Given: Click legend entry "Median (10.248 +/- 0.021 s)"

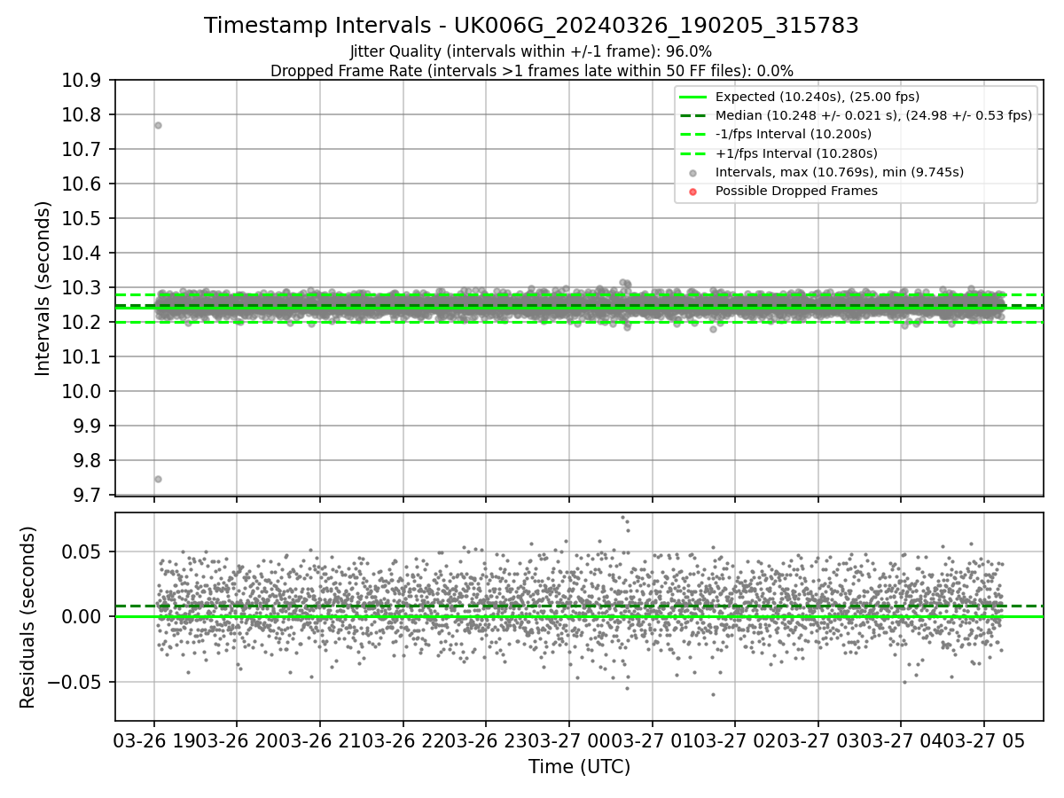Looking at the screenshot, I should [873, 115].
